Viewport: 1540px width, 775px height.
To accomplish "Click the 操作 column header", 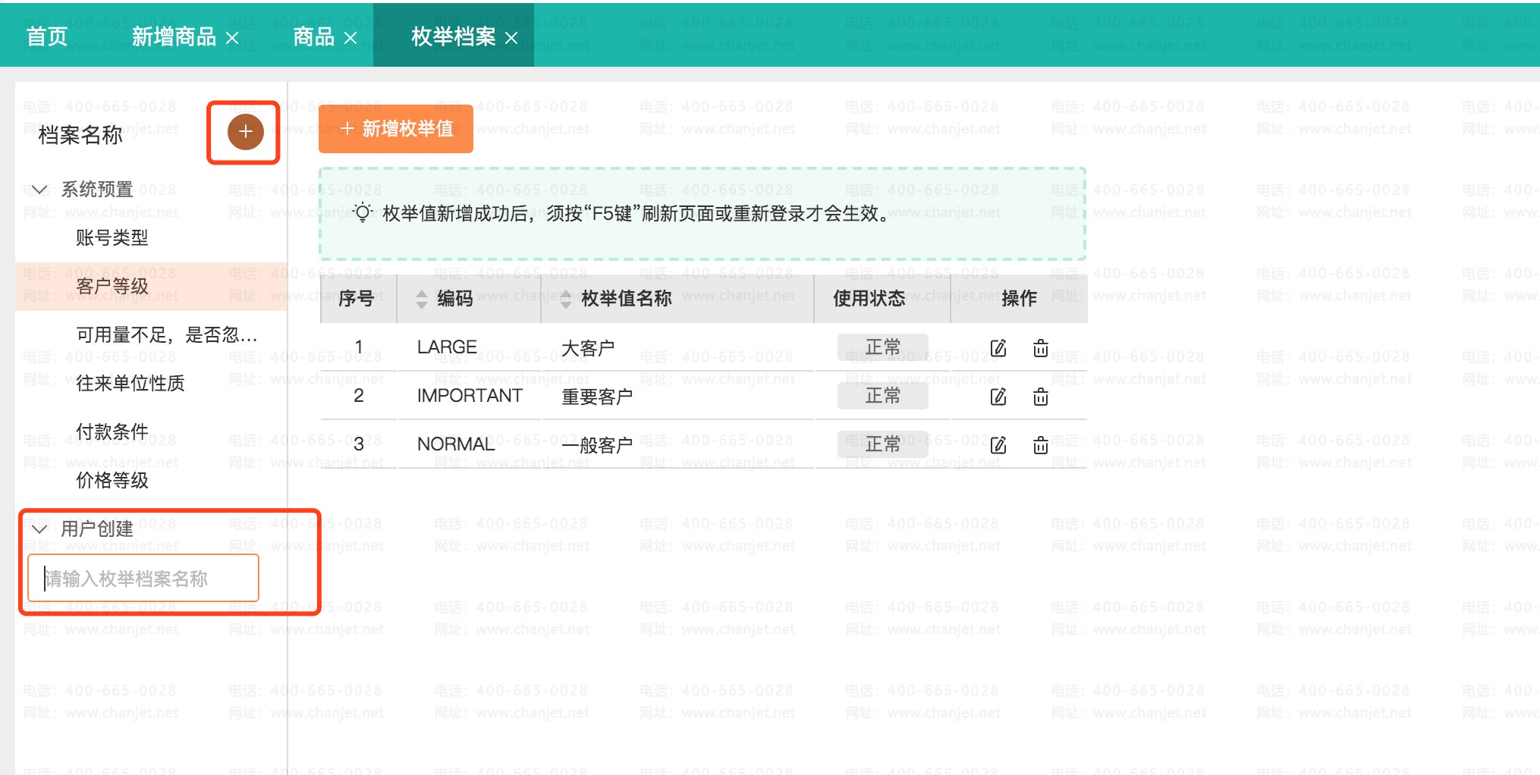I will [1020, 299].
